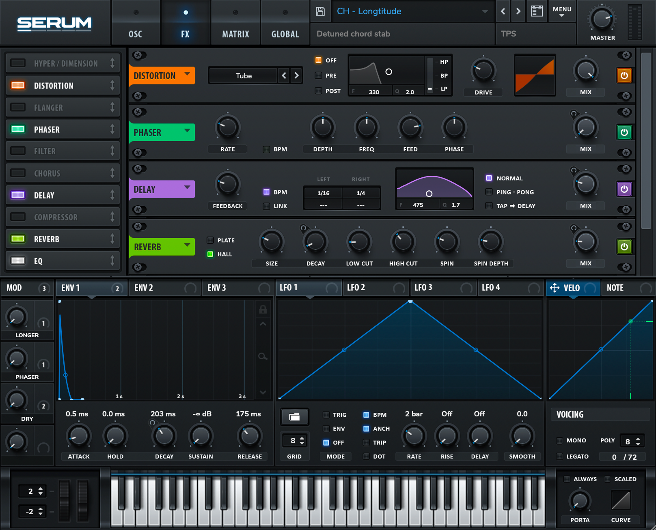
Task: Click the ENV 1 lock icon
Action: click(263, 310)
